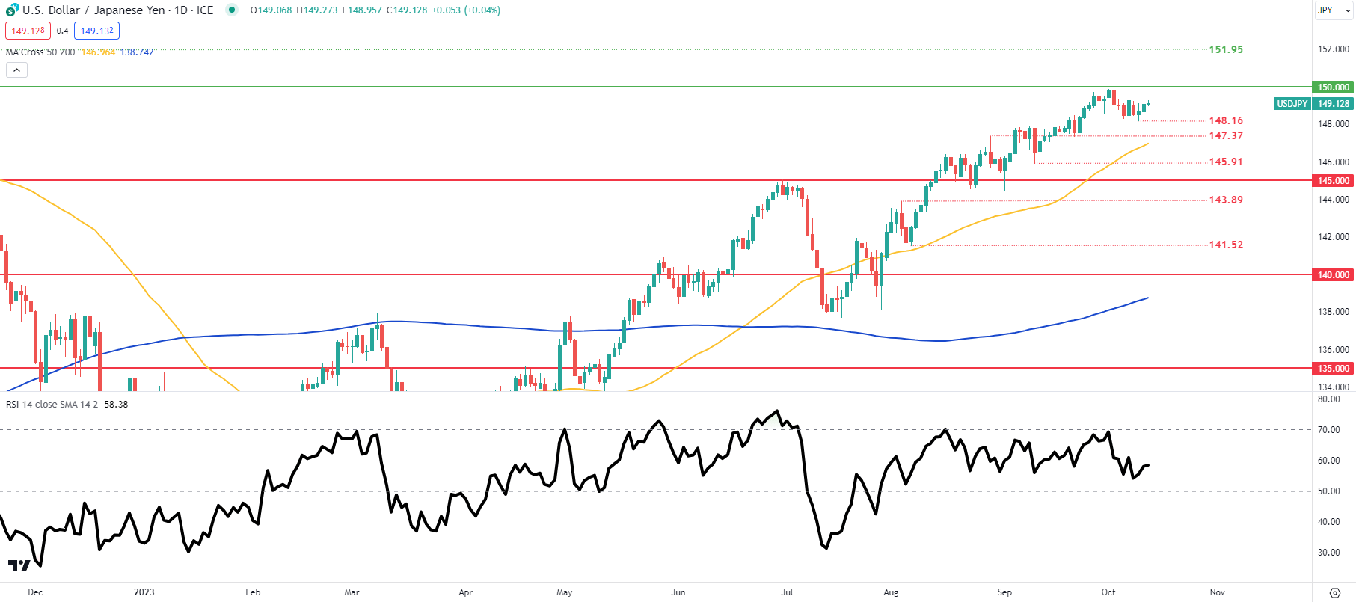Select the red 141.52 level text

click(x=1226, y=245)
